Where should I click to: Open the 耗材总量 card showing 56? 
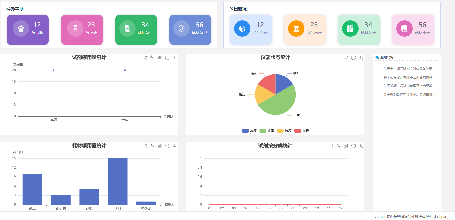click(x=190, y=30)
